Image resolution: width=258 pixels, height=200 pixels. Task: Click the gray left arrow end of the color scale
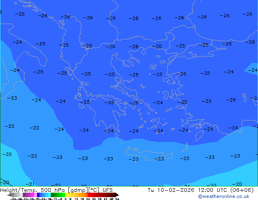(9, 195)
